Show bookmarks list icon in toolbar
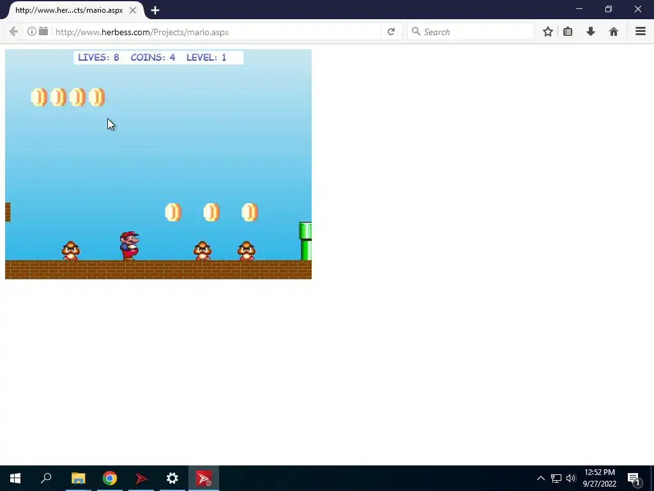 (x=568, y=32)
